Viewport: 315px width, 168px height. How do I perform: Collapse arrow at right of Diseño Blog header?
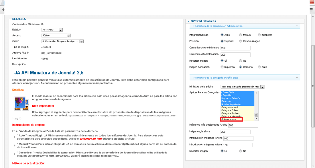pyautogui.click(x=297, y=77)
